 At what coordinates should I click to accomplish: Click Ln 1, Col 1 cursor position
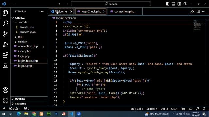137,109
